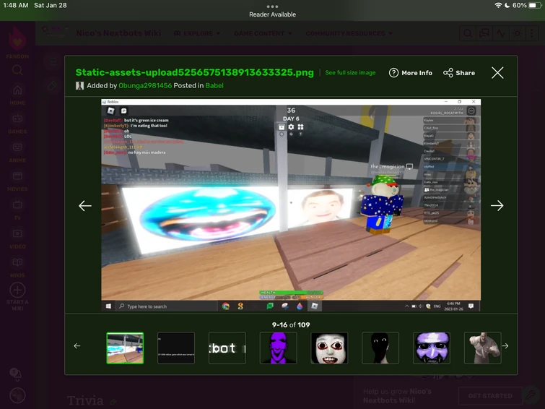Select the running pale figure thumbnail
Image resolution: width=545 pixels, height=409 pixels.
pyautogui.click(x=483, y=348)
